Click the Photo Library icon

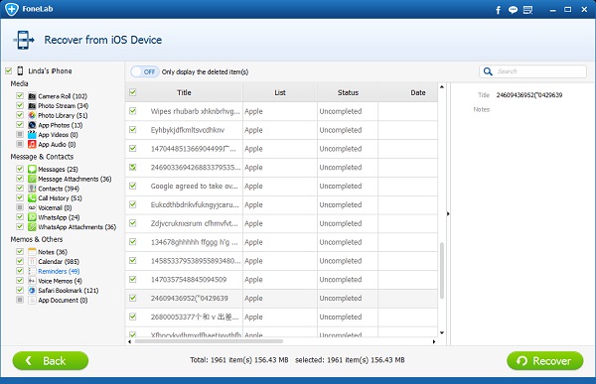32,115
